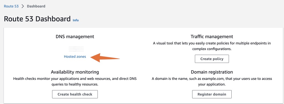Open the Hosted zones link
This screenshot has height=104, width=284.
click(x=75, y=56)
